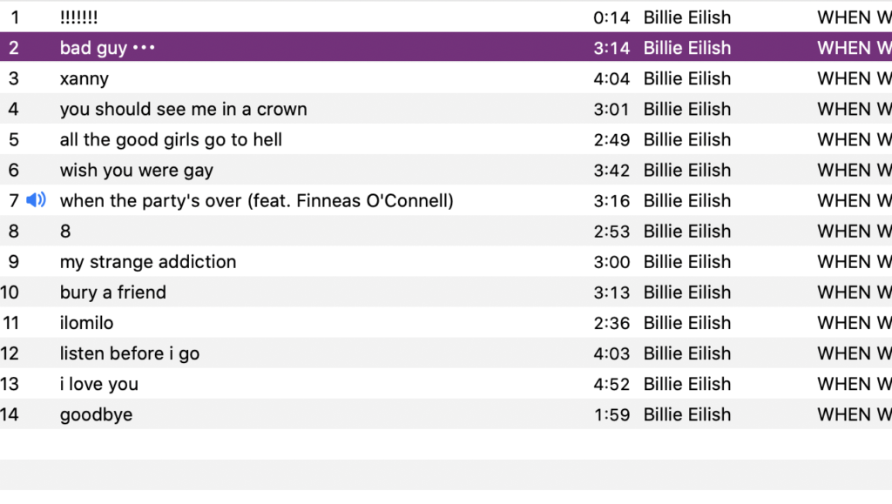Click Billie Eilish artist on goodbye row
Viewport: 892px width, 504px height.
687,415
